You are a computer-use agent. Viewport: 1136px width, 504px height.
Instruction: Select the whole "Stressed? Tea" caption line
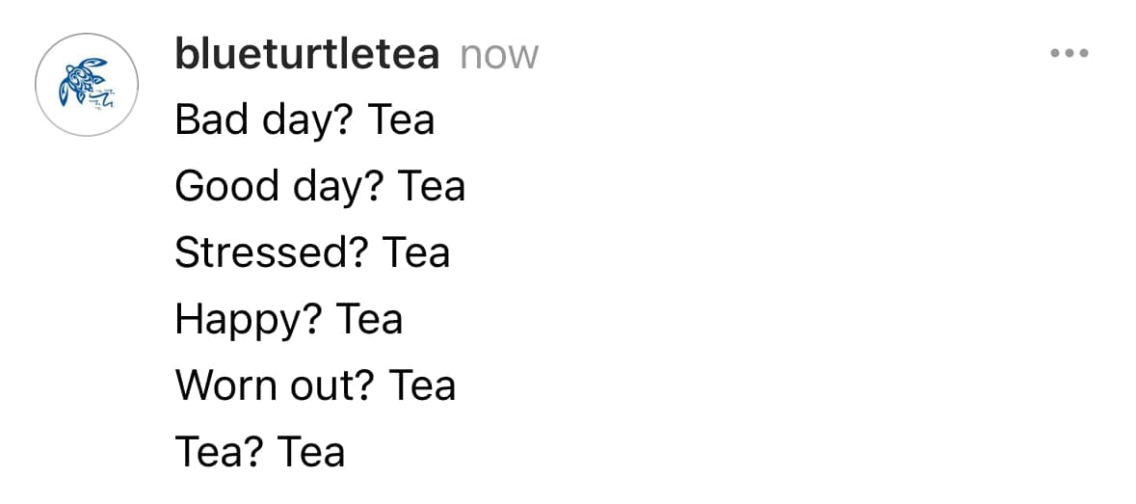(x=312, y=252)
